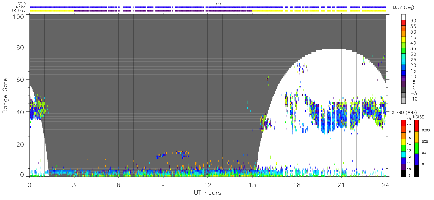
Task: Click y-axis tick label '40' on left axis
Action: pyautogui.click(x=20, y=112)
